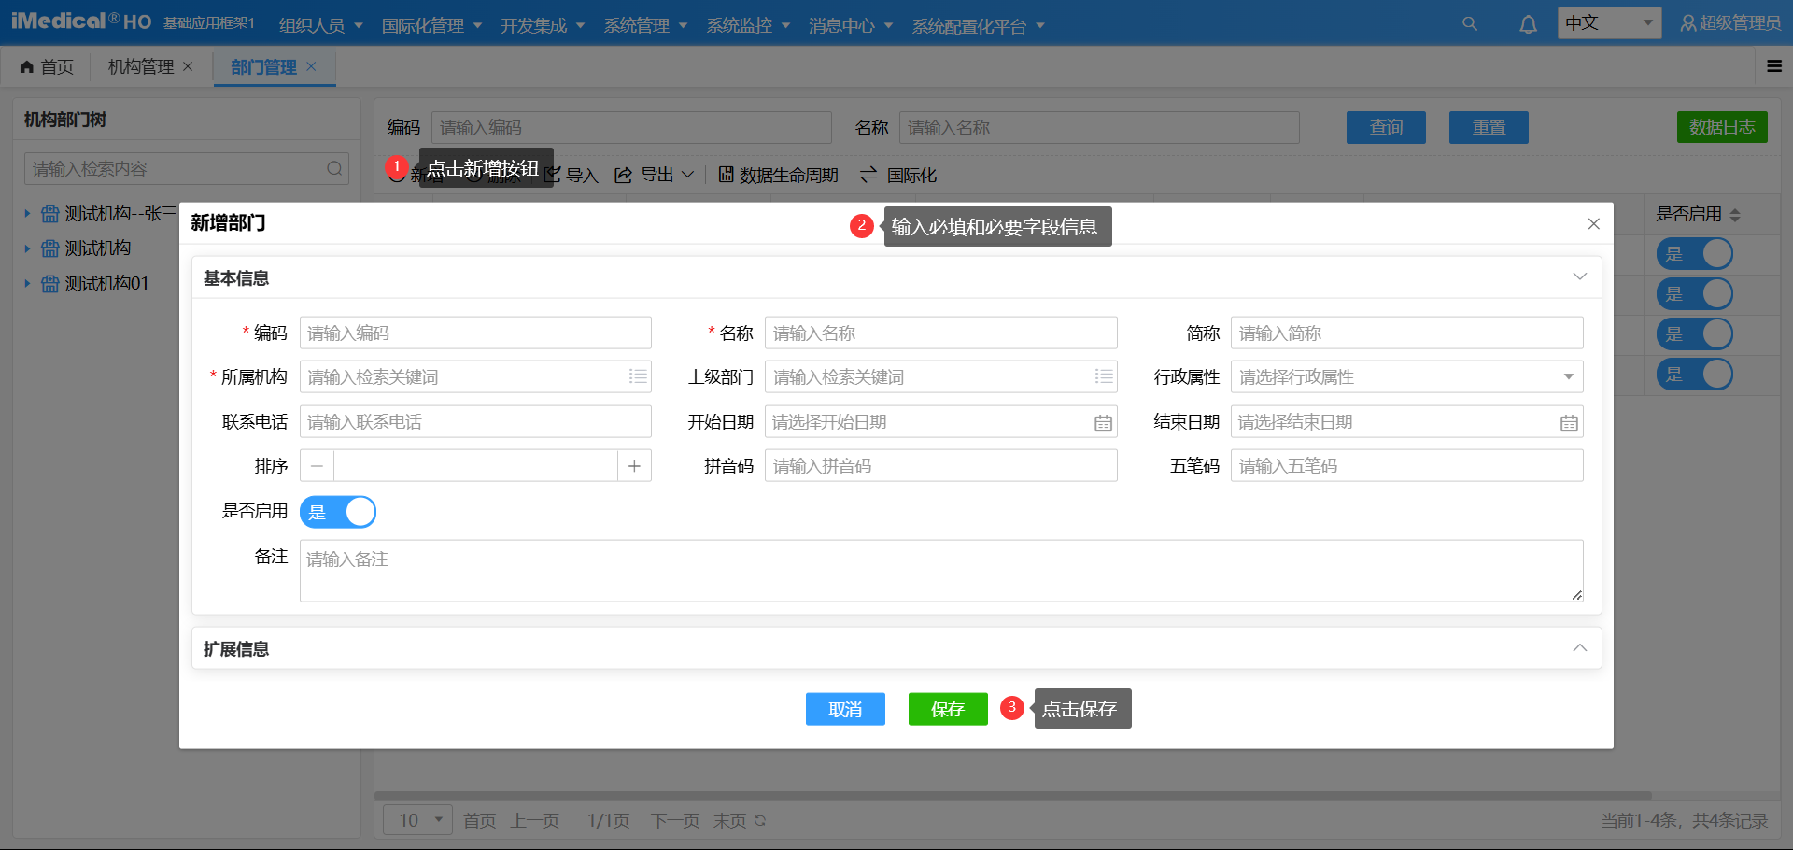Viewport: 1793px width, 850px height.
Task: Open the notification bell icon
Action: pyautogui.click(x=1528, y=24)
